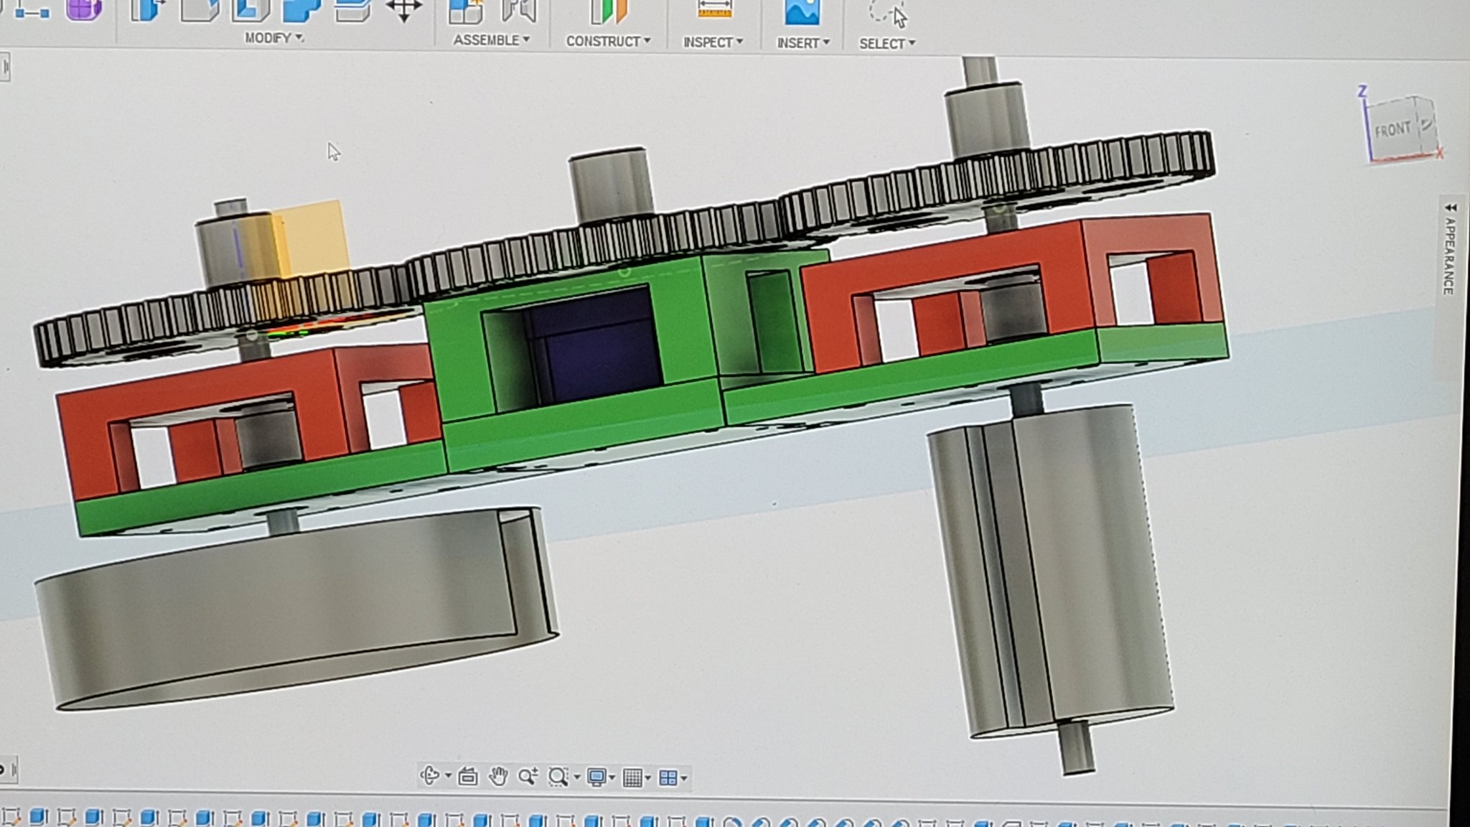The height and width of the screenshot is (827, 1470).
Task: Click the Insert image icon
Action: 802,13
